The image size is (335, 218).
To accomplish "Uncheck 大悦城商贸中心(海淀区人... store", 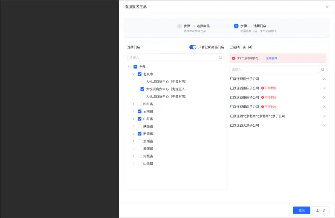I will (142, 89).
